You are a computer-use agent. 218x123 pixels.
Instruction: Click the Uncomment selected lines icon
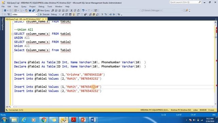(106, 14)
